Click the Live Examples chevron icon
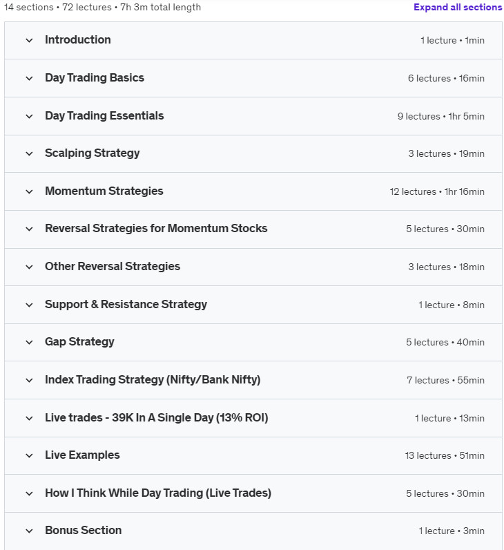Image resolution: width=504 pixels, height=550 pixels. pos(30,455)
